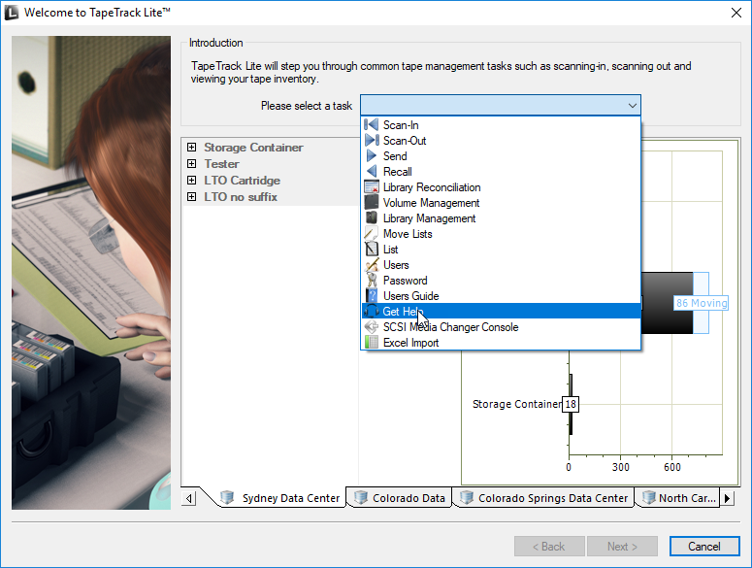Select the Tester tree label
The height and width of the screenshot is (568, 752).
221,163
